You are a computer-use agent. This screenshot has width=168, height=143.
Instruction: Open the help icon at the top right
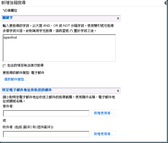(x=166, y=3)
